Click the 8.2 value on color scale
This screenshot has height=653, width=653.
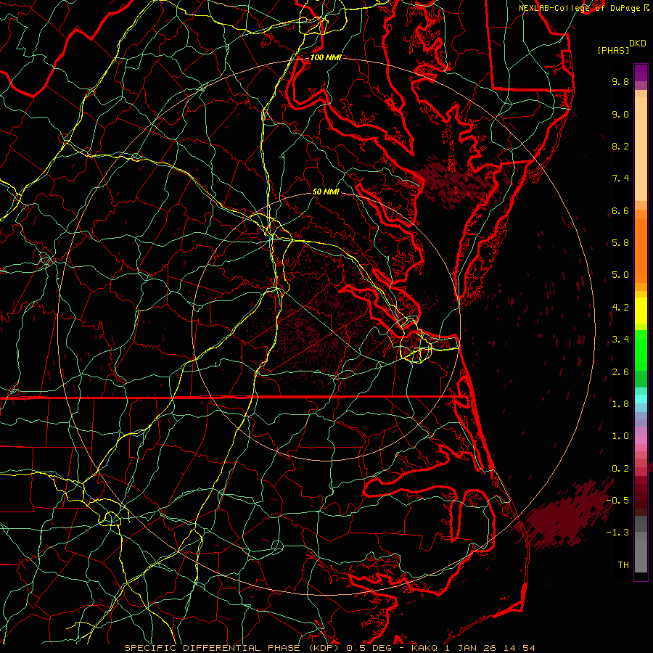(x=620, y=146)
